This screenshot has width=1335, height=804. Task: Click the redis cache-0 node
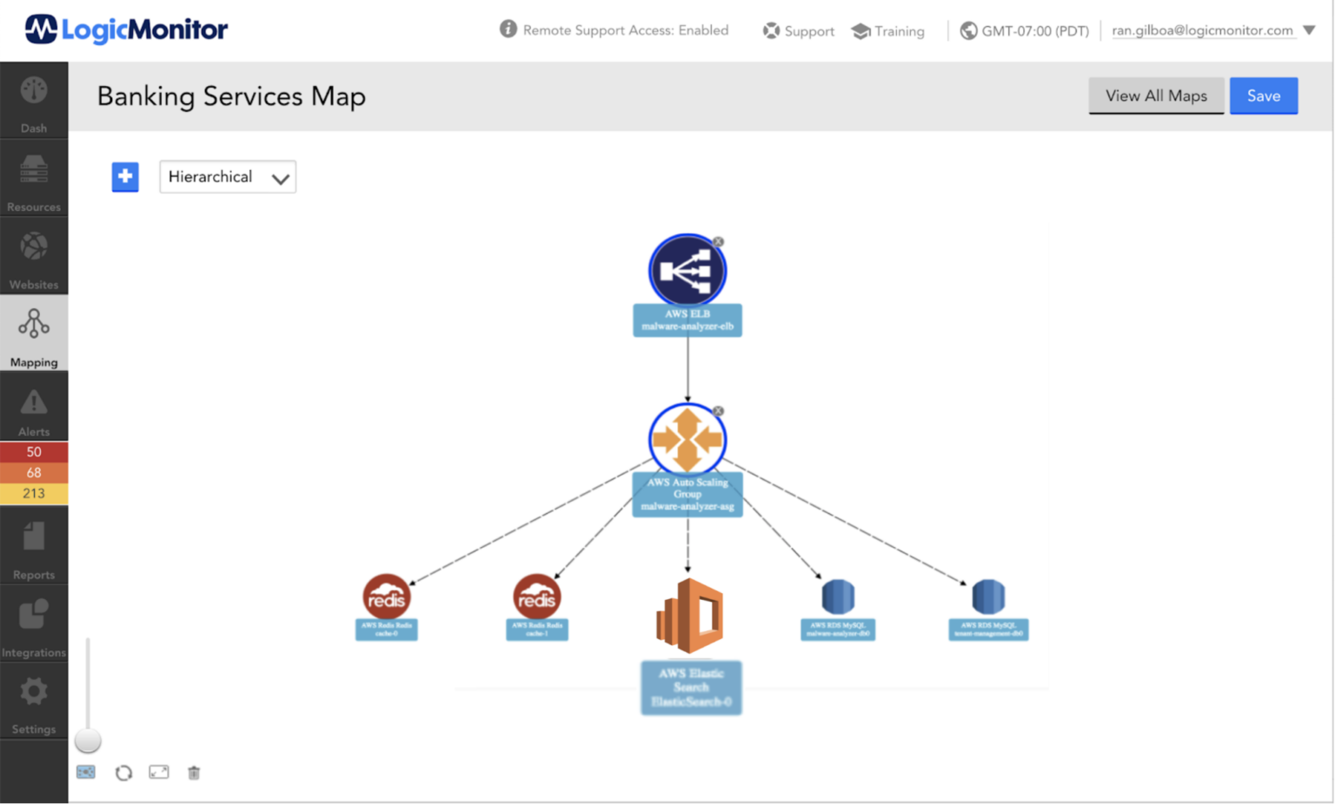click(386, 597)
